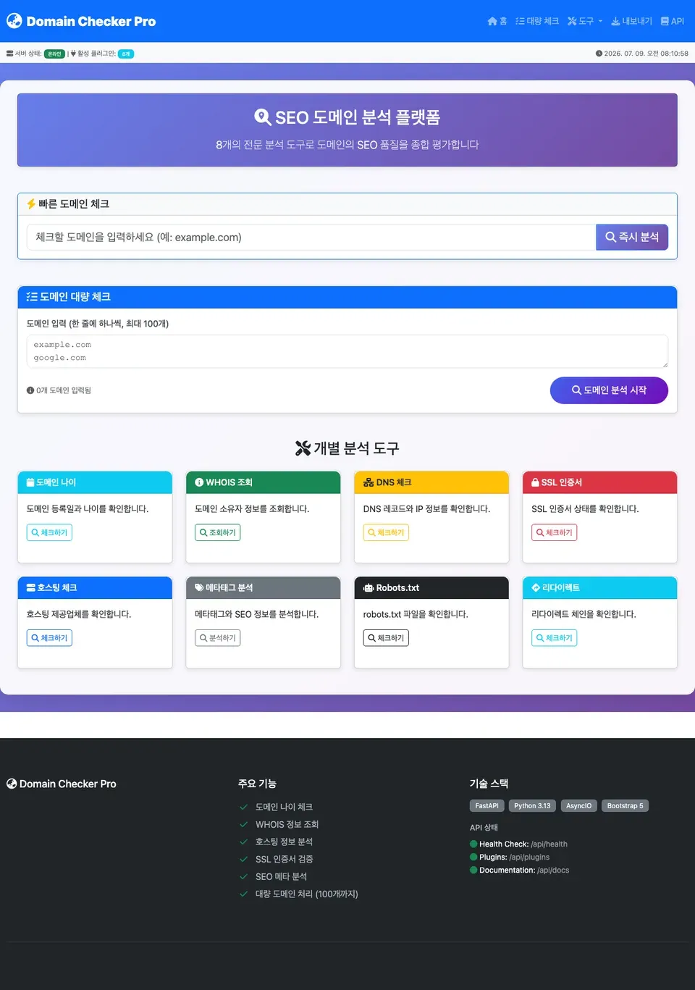Screen dimensions: 695x990
Task: Click the info icon in WHOIS 조회 header
Action: point(199,482)
